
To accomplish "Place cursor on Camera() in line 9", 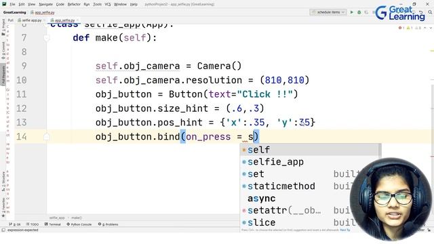I will point(219,66).
